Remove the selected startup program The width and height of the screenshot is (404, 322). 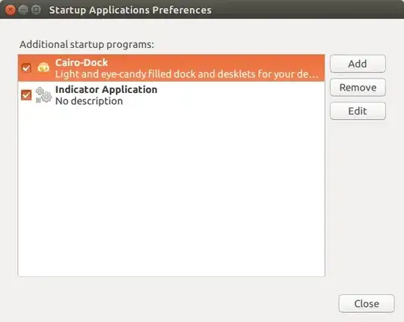tap(358, 88)
